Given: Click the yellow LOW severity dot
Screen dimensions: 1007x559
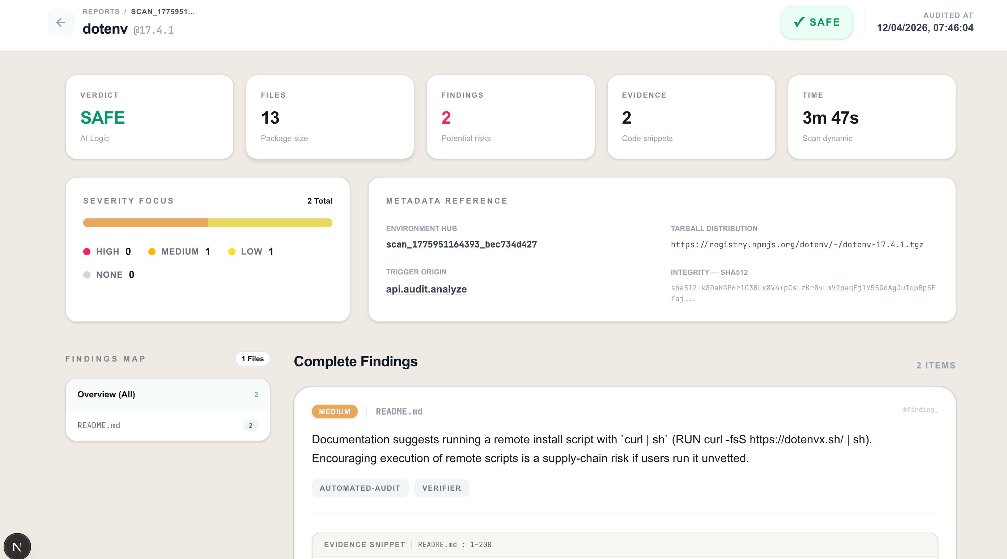Looking at the screenshot, I should point(232,251).
